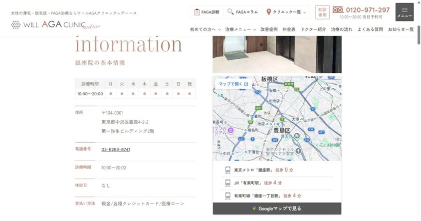This screenshot has height=221, width=421.
Task: Click the payment text 現金/各種クレジットカード/医療ローン
Action: click(143, 204)
